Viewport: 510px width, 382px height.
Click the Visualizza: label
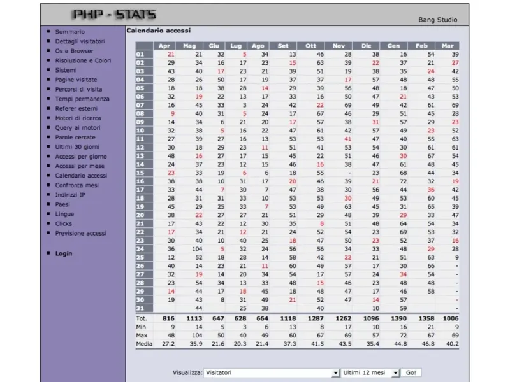click(x=187, y=372)
